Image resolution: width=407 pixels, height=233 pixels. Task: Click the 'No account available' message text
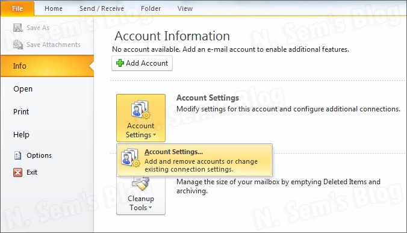click(x=231, y=49)
